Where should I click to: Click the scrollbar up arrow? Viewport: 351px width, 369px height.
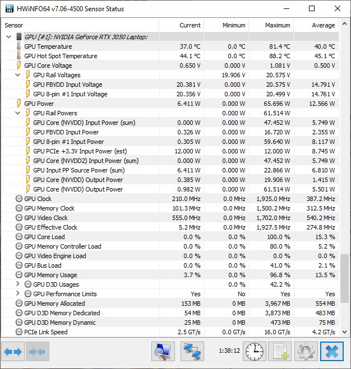point(344,24)
